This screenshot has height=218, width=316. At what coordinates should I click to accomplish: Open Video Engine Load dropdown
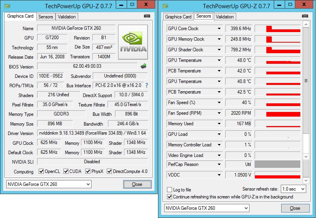[219, 155]
